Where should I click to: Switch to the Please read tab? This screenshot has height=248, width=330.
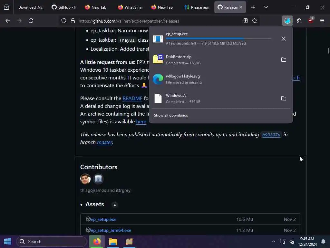point(197,7)
